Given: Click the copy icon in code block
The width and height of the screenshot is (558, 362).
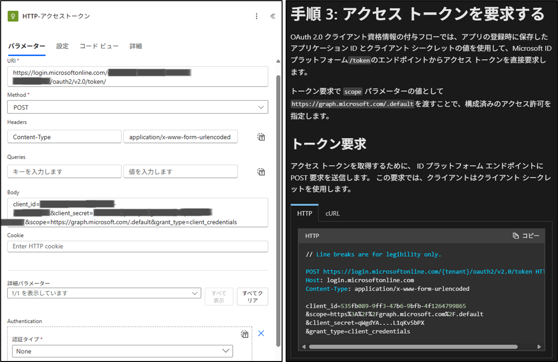Looking at the screenshot, I should pos(515,236).
